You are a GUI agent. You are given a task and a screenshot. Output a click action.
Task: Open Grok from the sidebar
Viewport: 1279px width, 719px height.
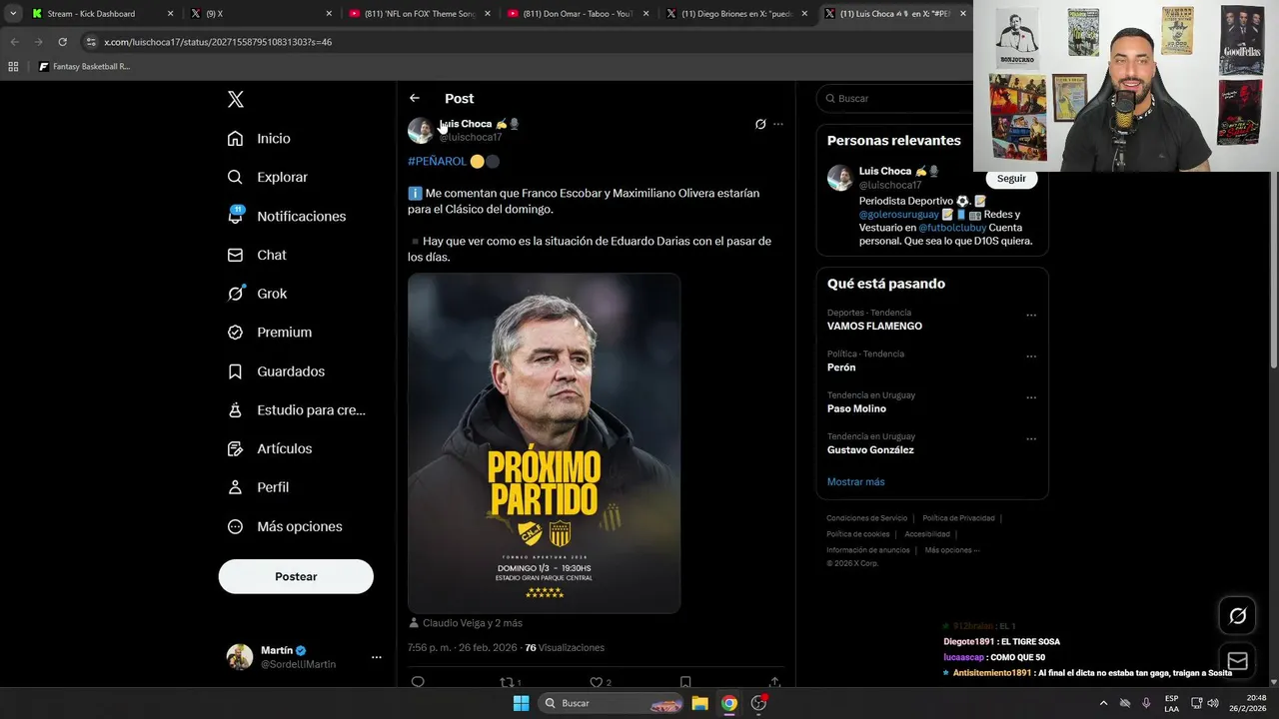point(257,294)
